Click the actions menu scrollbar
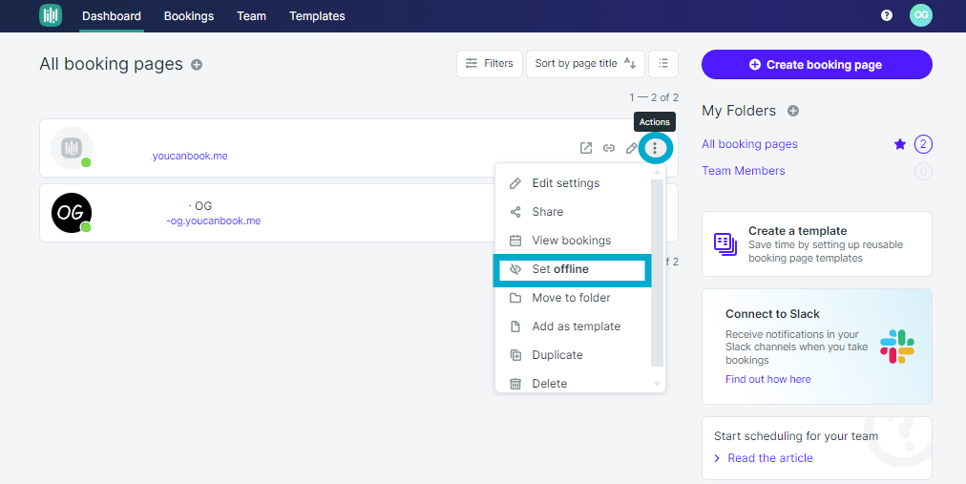Viewport: 966px width, 484px height. 657,273
